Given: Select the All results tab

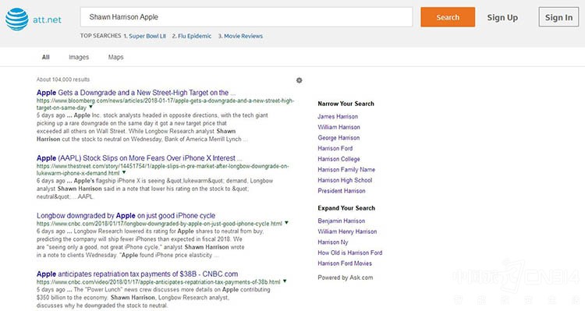Looking at the screenshot, I should pyautogui.click(x=46, y=57).
